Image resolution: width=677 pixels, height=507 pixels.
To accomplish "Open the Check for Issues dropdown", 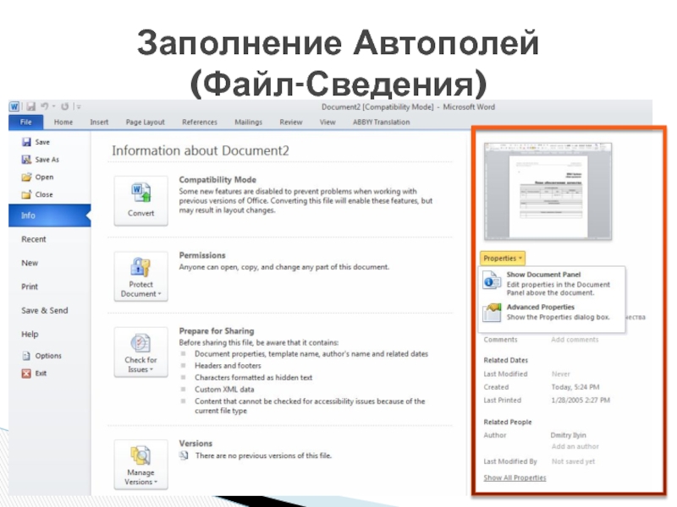I will pos(141,352).
